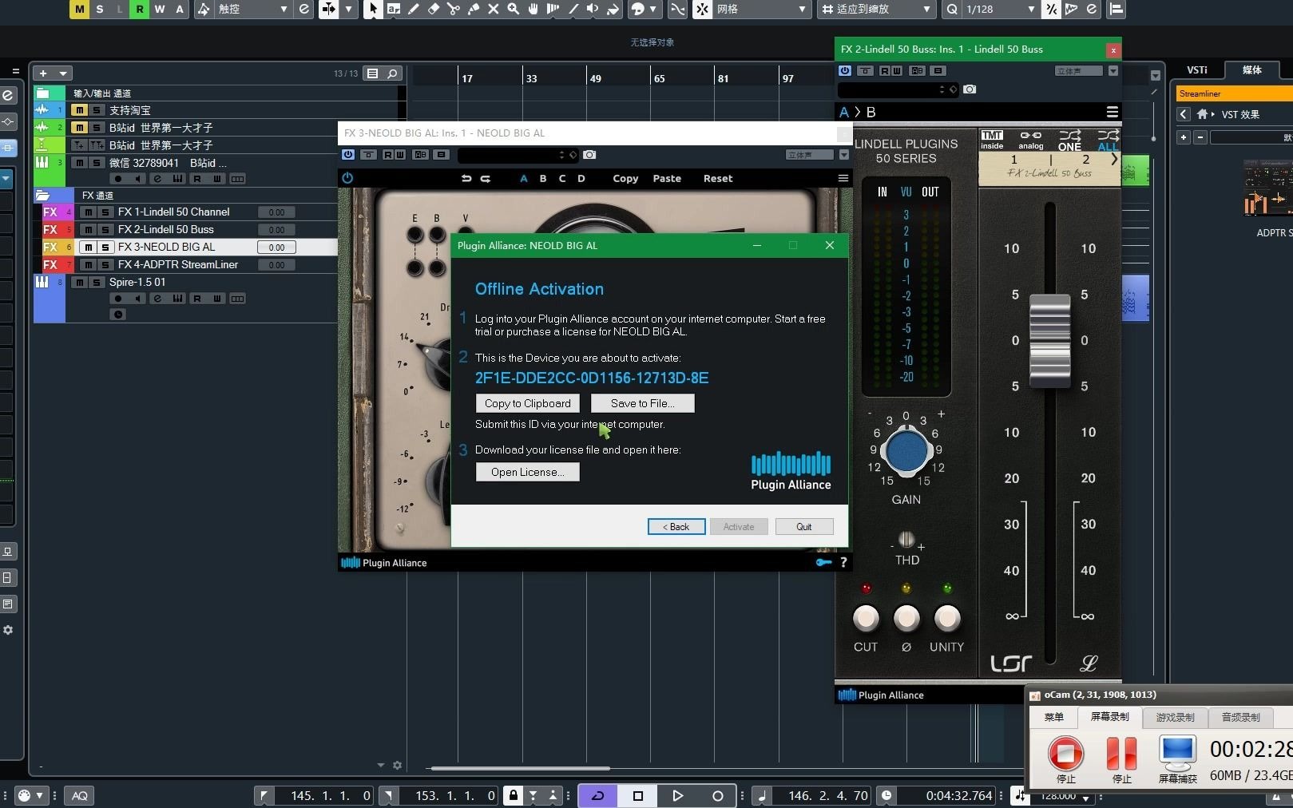This screenshot has height=808, width=1293.
Task: Switch to the 媒体 tab
Action: [x=1251, y=70]
